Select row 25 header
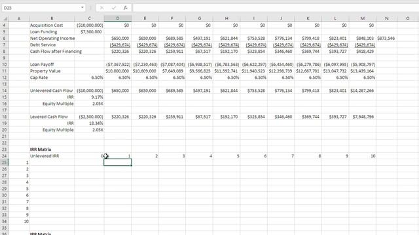419x235 pixels. (x=5, y=163)
